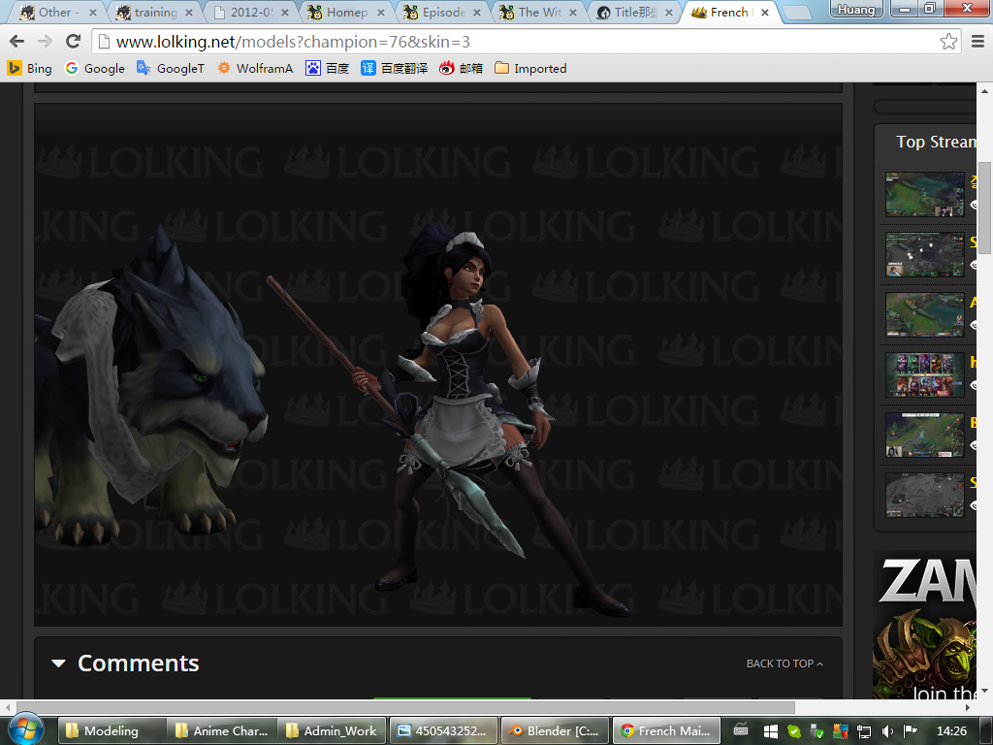This screenshot has width=993, height=745.
Task: Click the vertical scrollbar up arrow
Action: coord(985,90)
